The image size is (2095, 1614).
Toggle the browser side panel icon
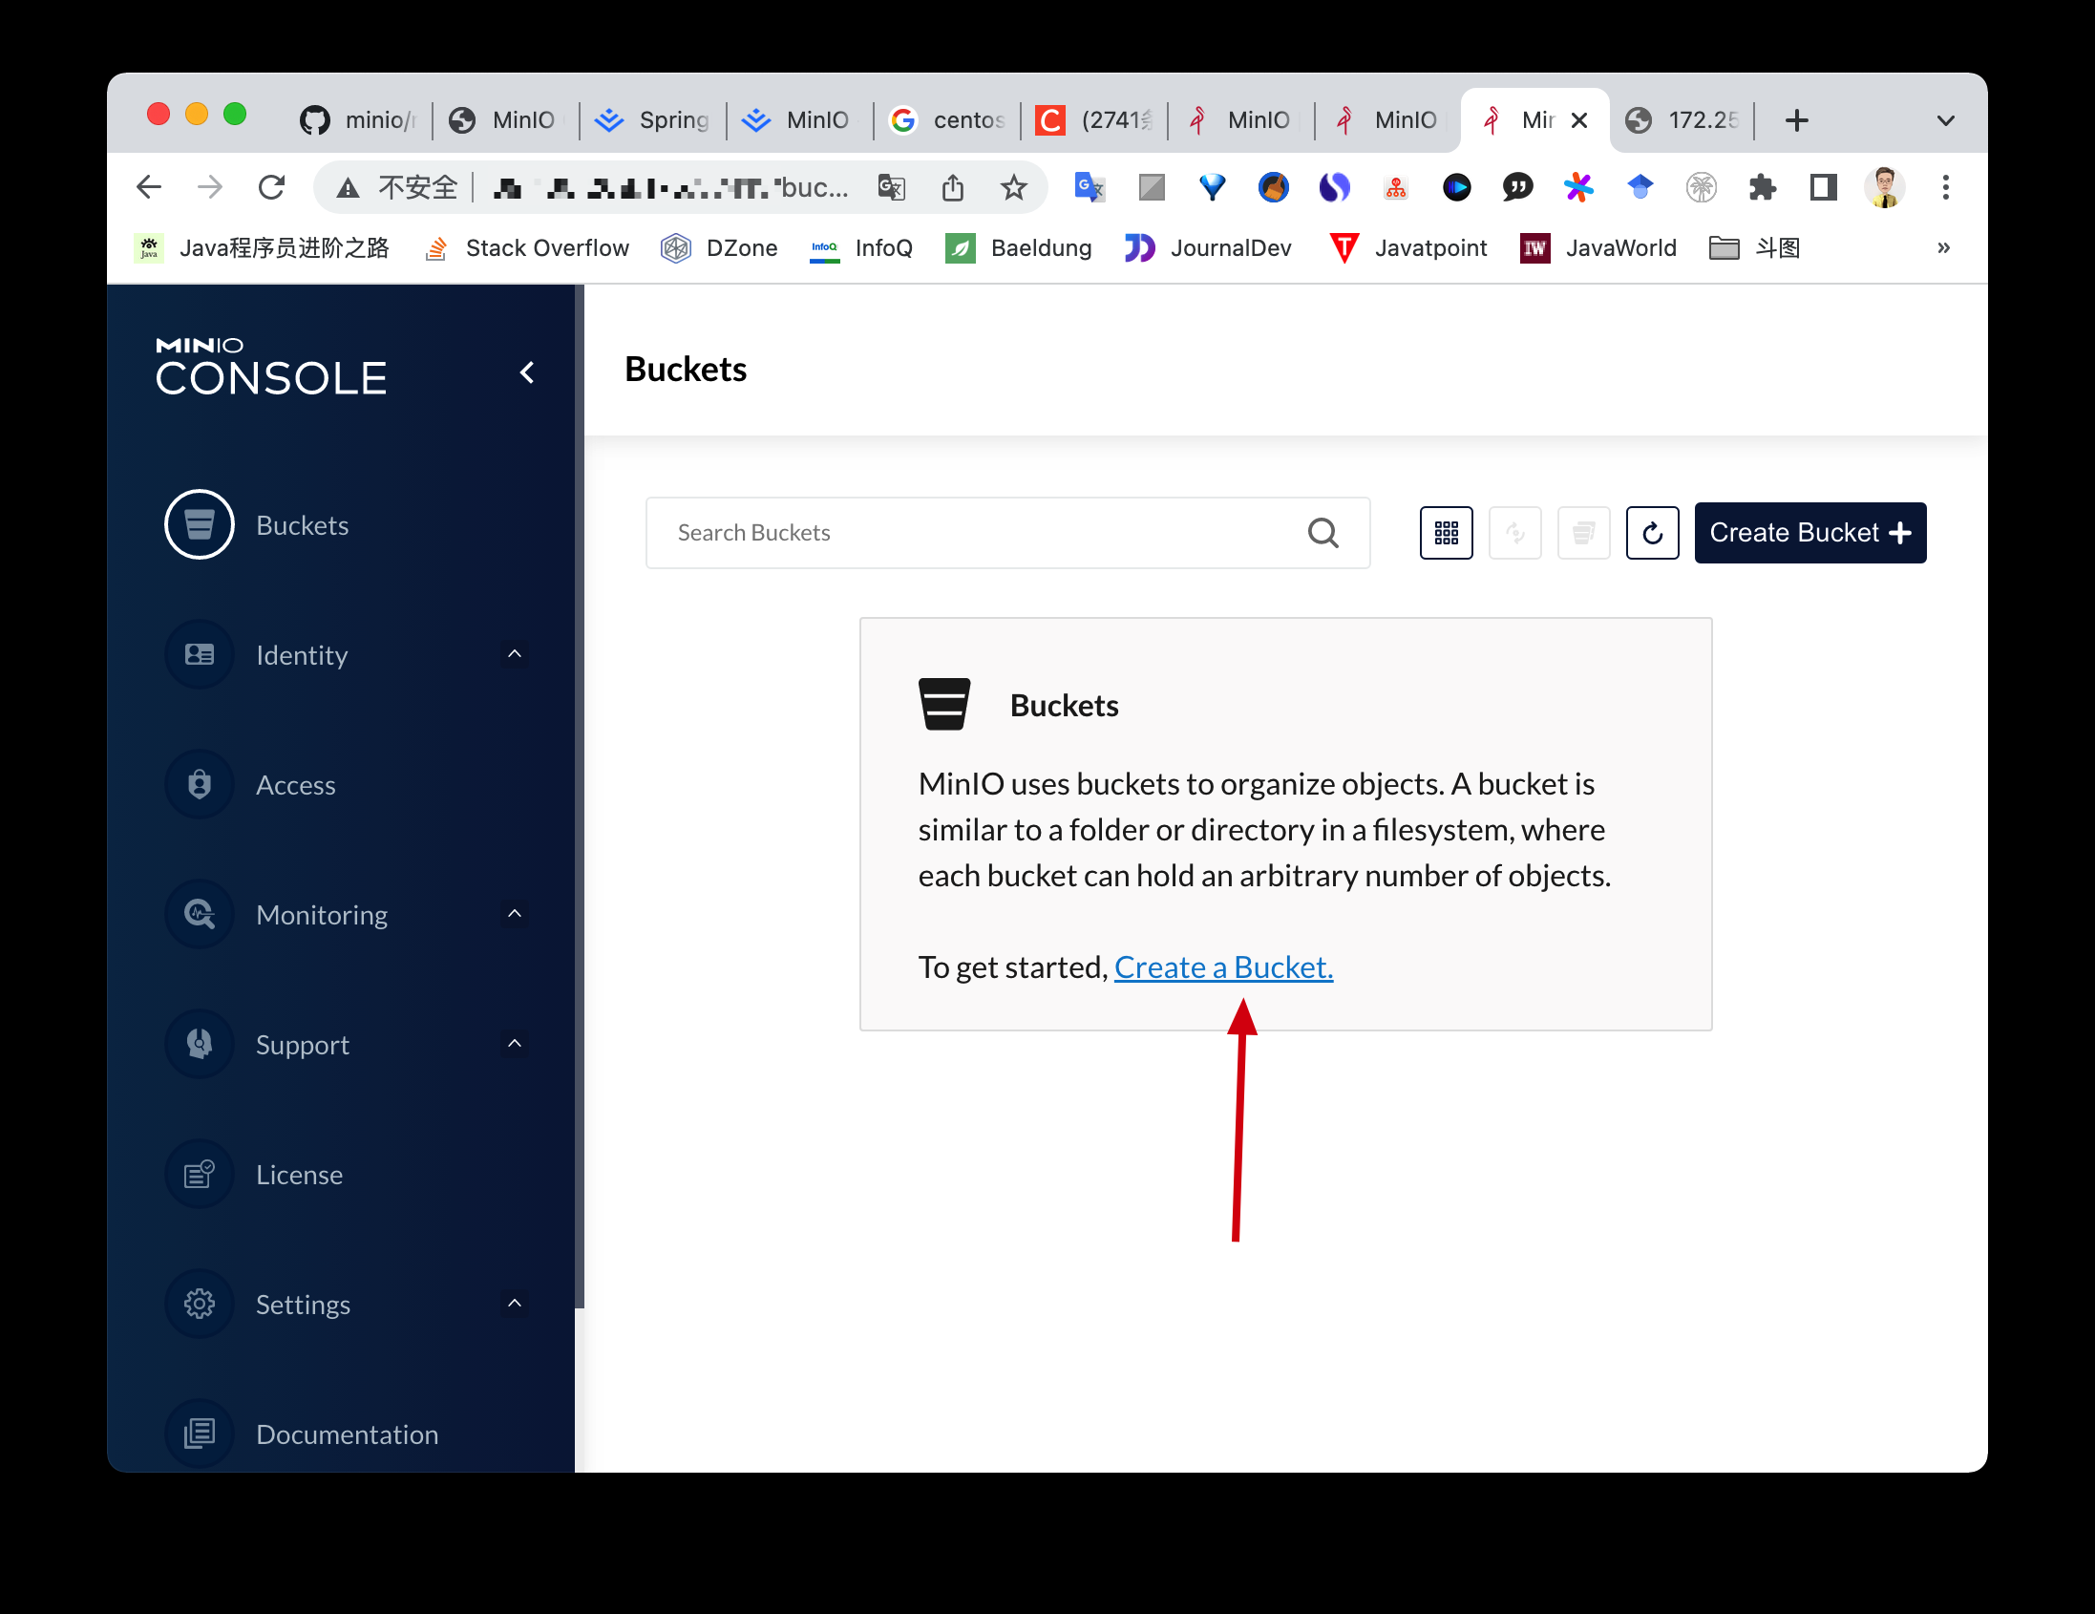(x=1823, y=187)
